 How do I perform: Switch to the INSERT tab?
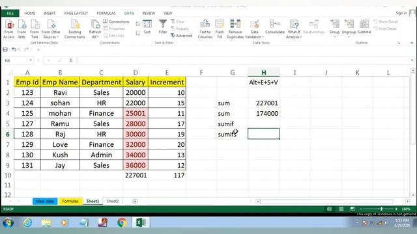coord(50,13)
